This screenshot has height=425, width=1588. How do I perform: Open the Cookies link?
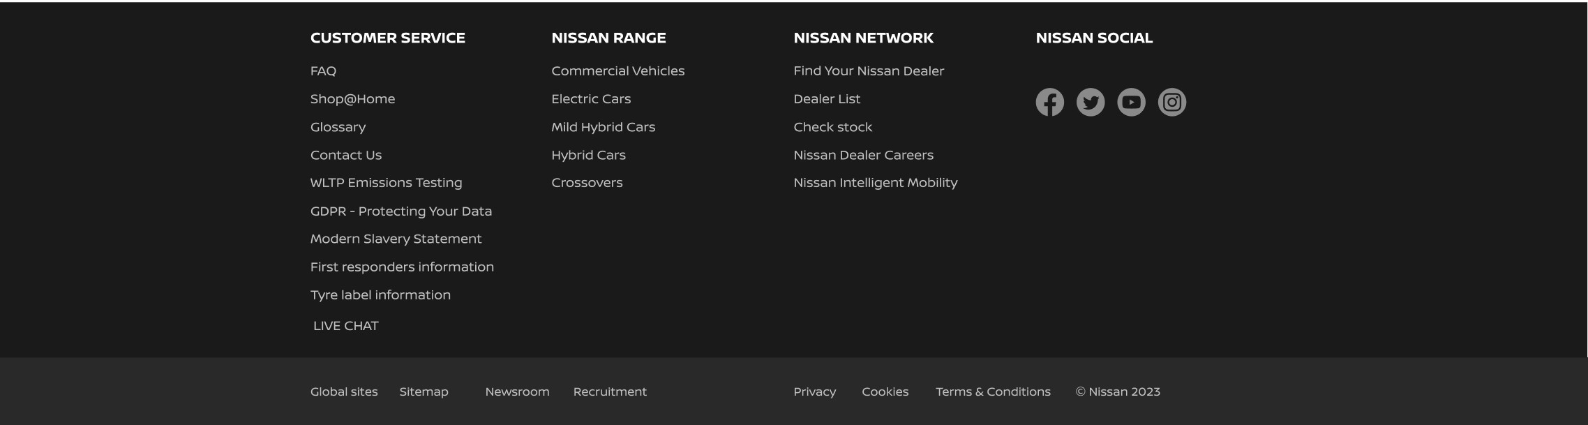(885, 392)
